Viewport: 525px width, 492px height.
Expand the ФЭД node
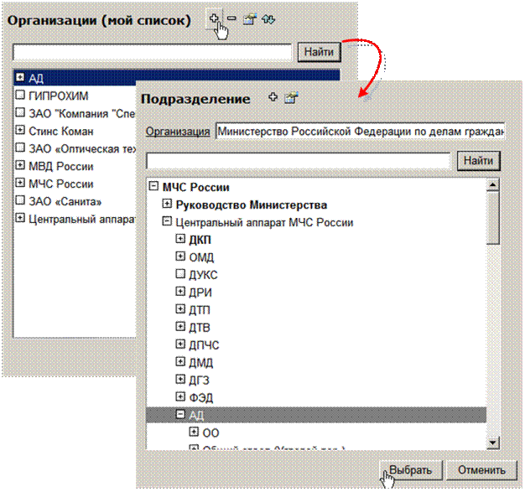coord(180,396)
